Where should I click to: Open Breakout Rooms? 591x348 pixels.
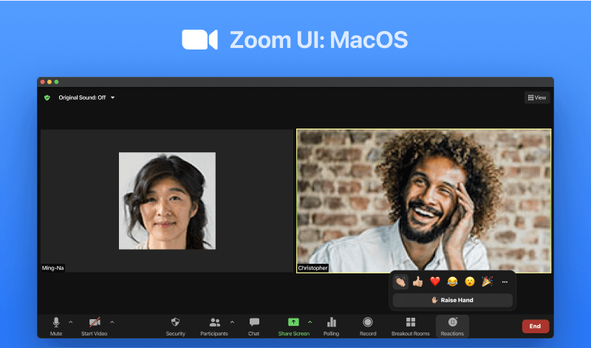[x=411, y=326]
